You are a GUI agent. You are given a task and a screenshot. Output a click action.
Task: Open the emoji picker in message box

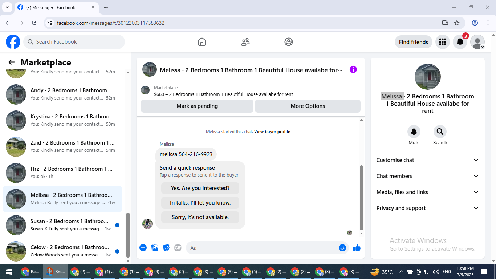pos(342,248)
